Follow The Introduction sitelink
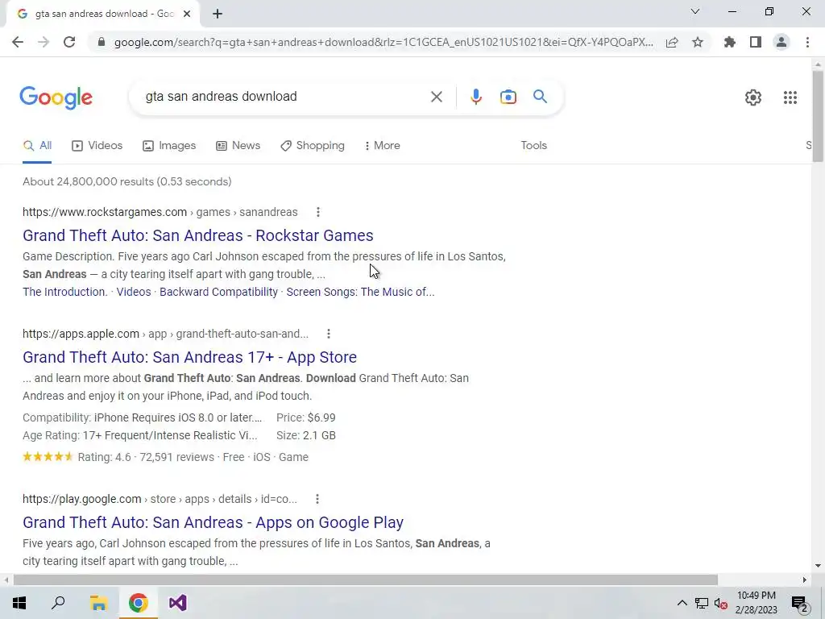 point(64,292)
